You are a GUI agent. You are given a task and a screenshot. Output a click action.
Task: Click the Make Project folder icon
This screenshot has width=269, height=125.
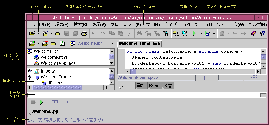coord(176,33)
